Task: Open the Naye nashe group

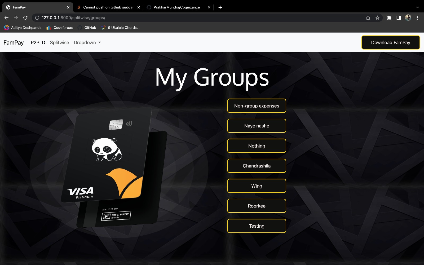Action: [x=257, y=126]
